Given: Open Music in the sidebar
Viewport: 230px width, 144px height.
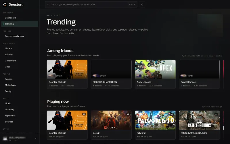Looking at the screenshot, I should [20, 103].
